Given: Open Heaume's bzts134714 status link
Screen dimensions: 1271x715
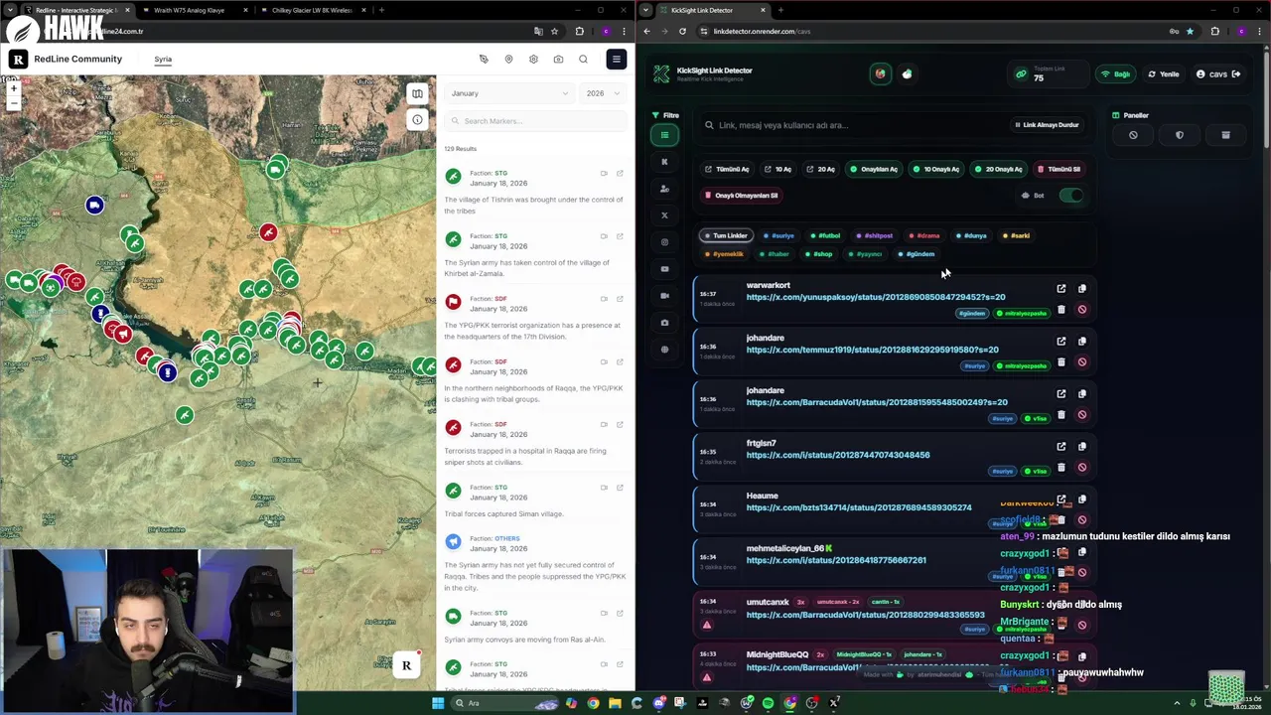Looking at the screenshot, I should coord(859,507).
